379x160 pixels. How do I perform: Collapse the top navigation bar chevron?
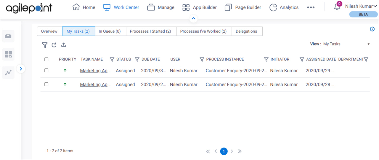193,18
